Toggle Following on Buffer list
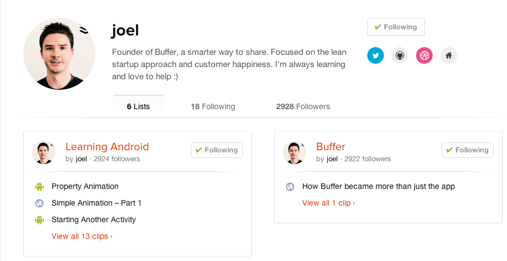 (x=467, y=150)
